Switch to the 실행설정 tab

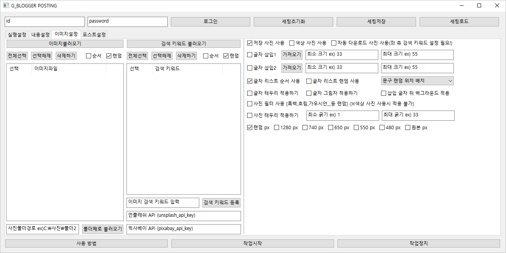(17, 35)
